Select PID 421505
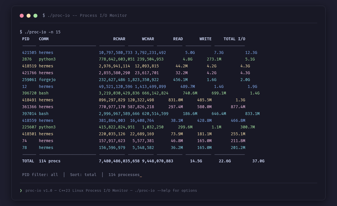Image resolution: width=337 pixels, height=206 pixels. pyautogui.click(x=29, y=52)
